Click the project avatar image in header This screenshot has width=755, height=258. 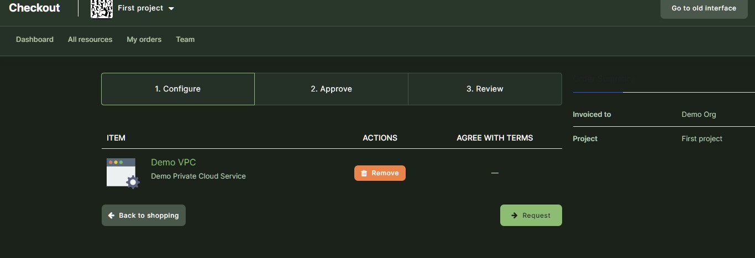click(x=102, y=8)
